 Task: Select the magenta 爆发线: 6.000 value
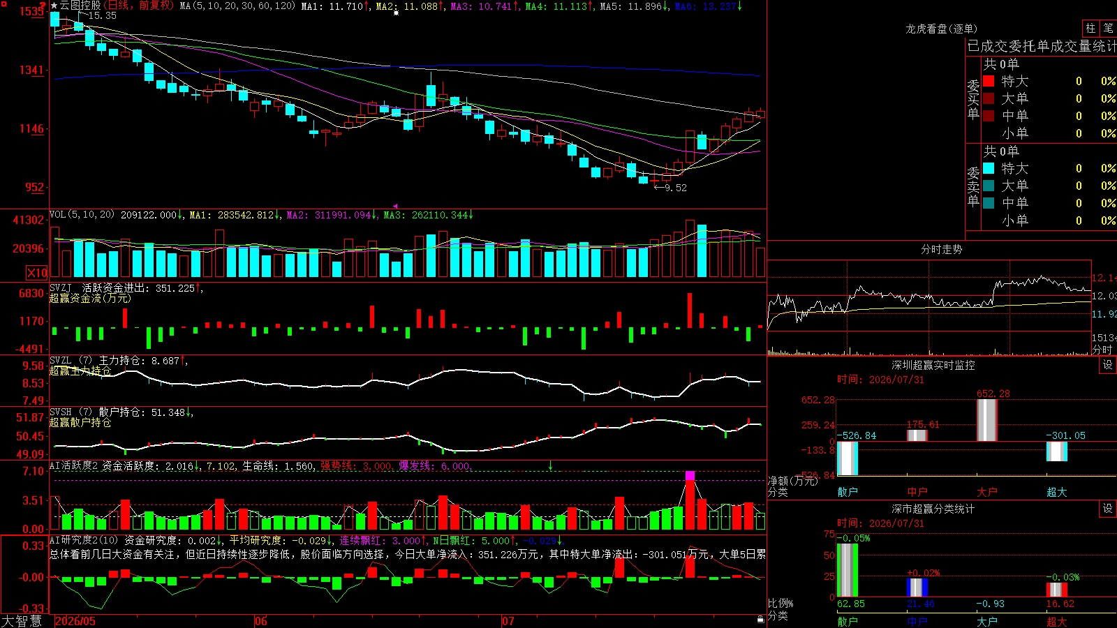[434, 466]
